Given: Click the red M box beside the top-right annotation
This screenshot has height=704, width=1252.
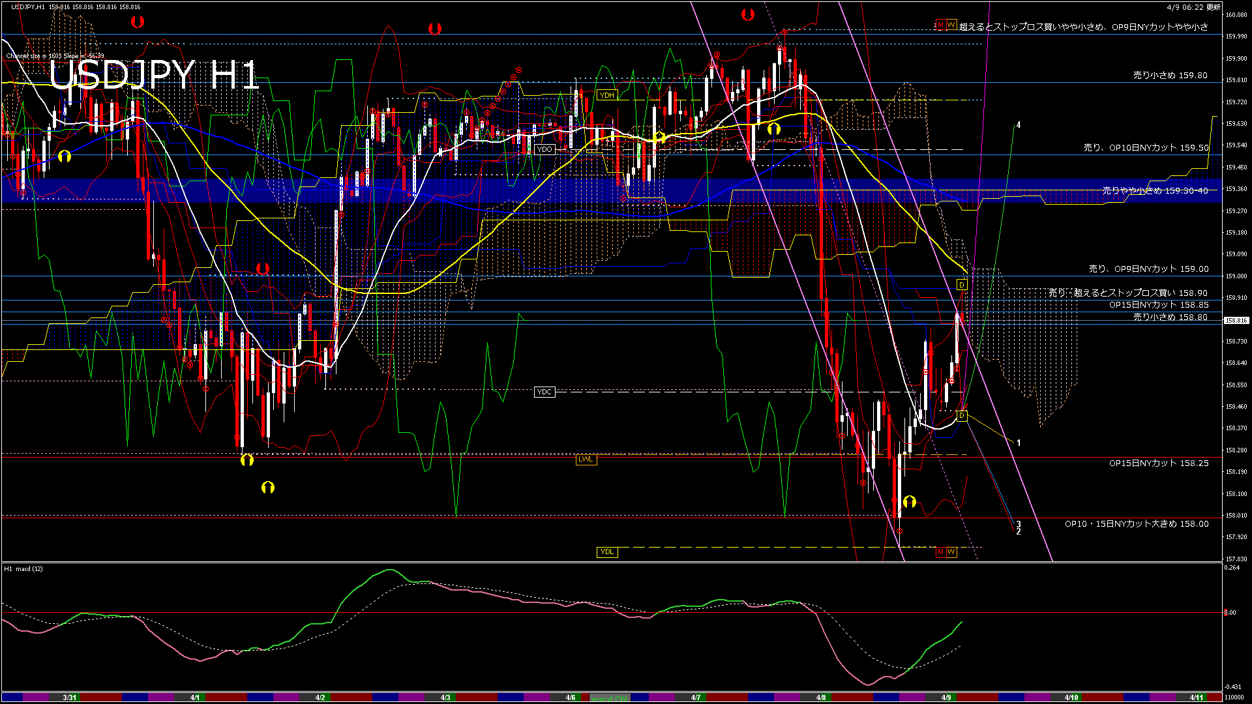Looking at the screenshot, I should tap(942, 25).
